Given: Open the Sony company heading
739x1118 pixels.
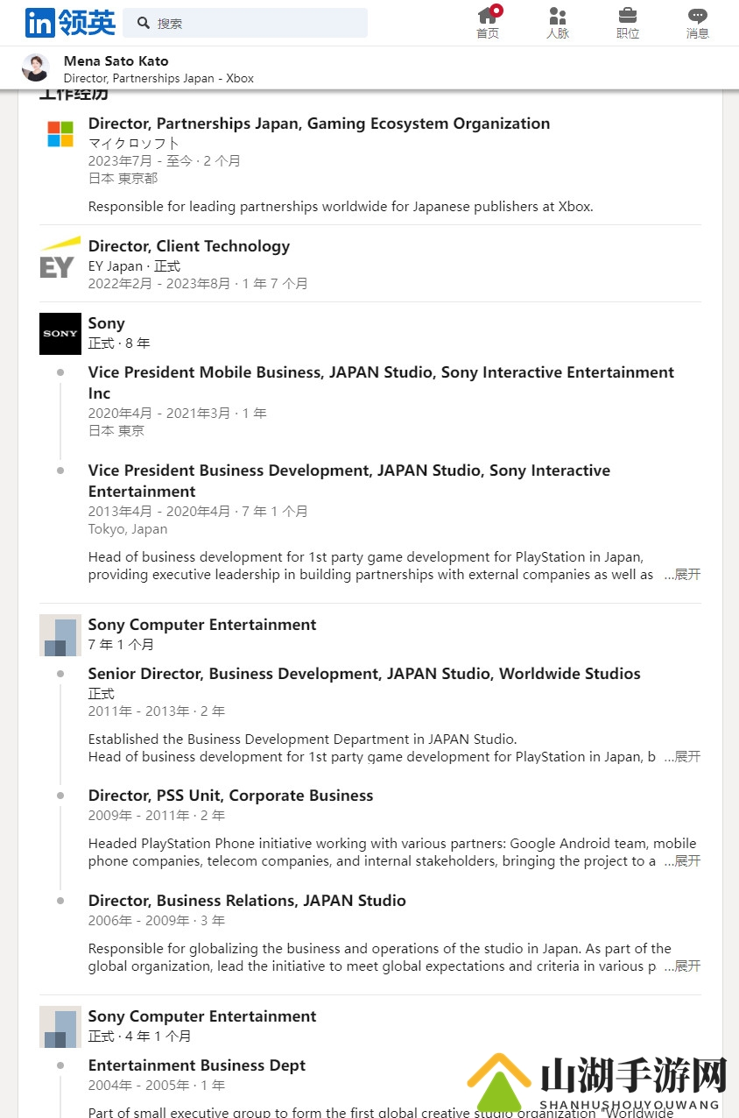Looking at the screenshot, I should pyautogui.click(x=107, y=323).
